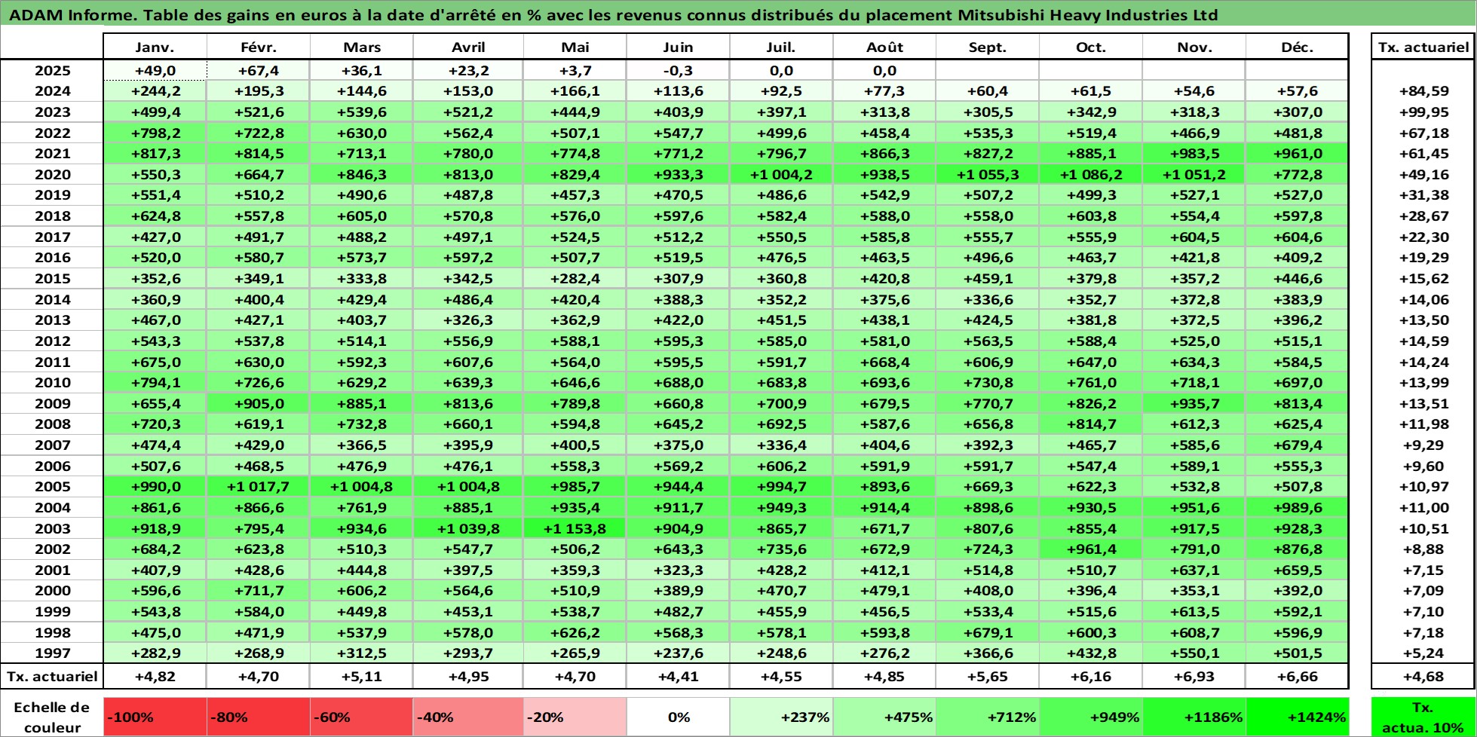Image resolution: width=1477 pixels, height=737 pixels.
Task: Select the Nov. column header
Action: tap(1194, 47)
